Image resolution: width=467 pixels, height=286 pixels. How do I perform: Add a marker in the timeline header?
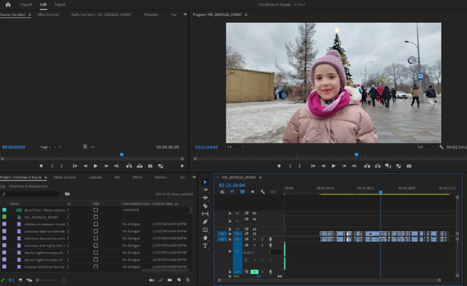tap(253, 192)
